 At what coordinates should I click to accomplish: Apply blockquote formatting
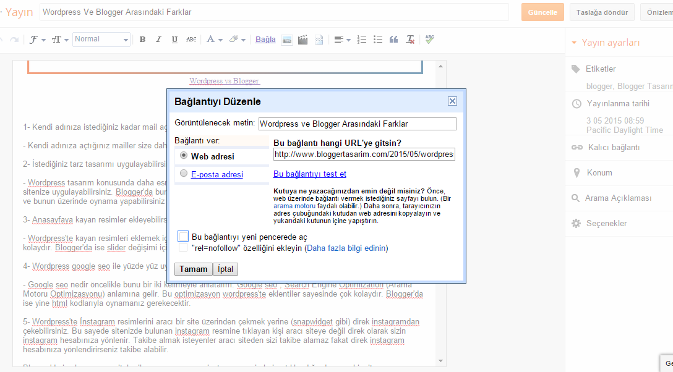click(x=393, y=40)
